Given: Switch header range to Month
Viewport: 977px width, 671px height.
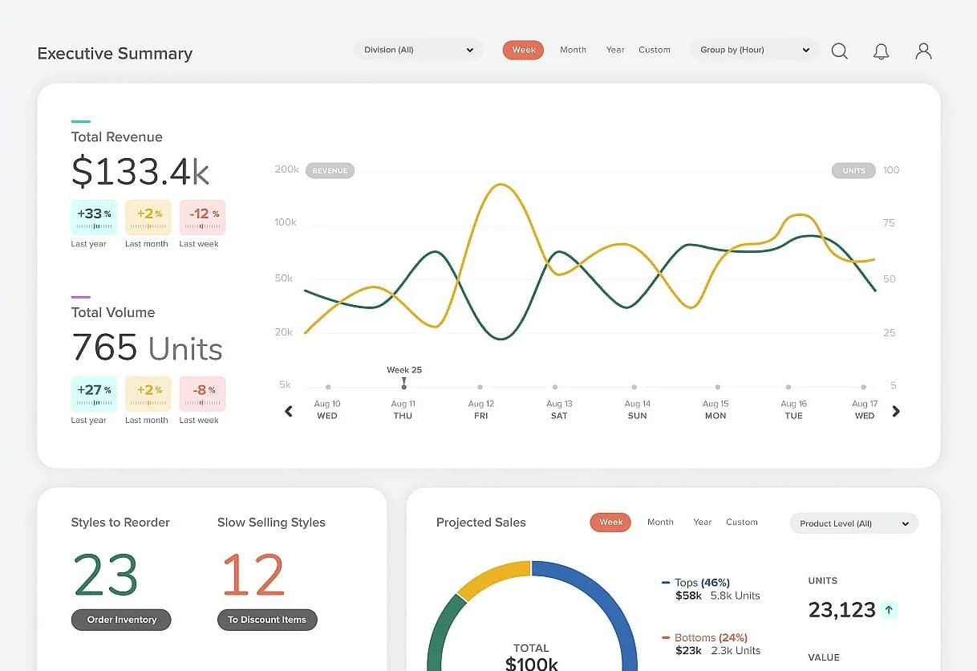Looking at the screenshot, I should (x=573, y=50).
